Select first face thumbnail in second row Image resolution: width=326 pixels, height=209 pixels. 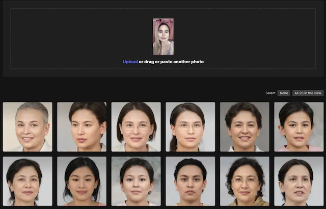coord(28,181)
